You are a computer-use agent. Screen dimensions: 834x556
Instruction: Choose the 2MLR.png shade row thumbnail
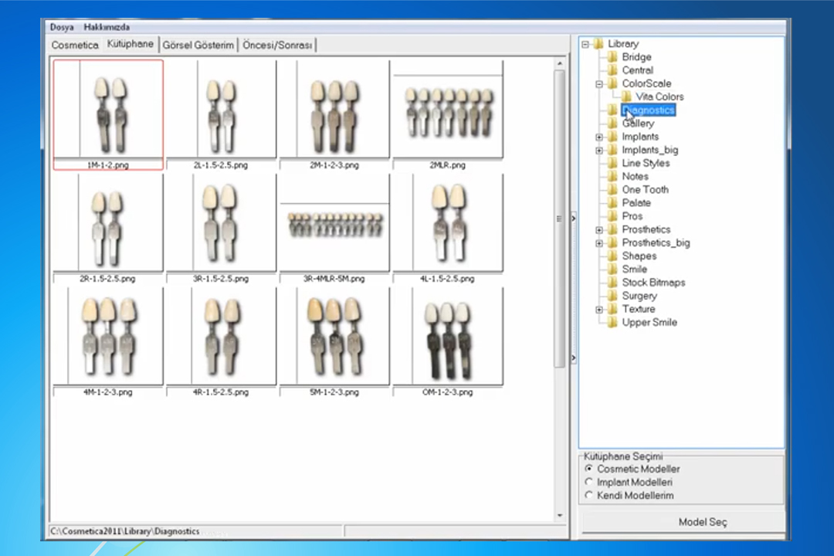point(448,114)
